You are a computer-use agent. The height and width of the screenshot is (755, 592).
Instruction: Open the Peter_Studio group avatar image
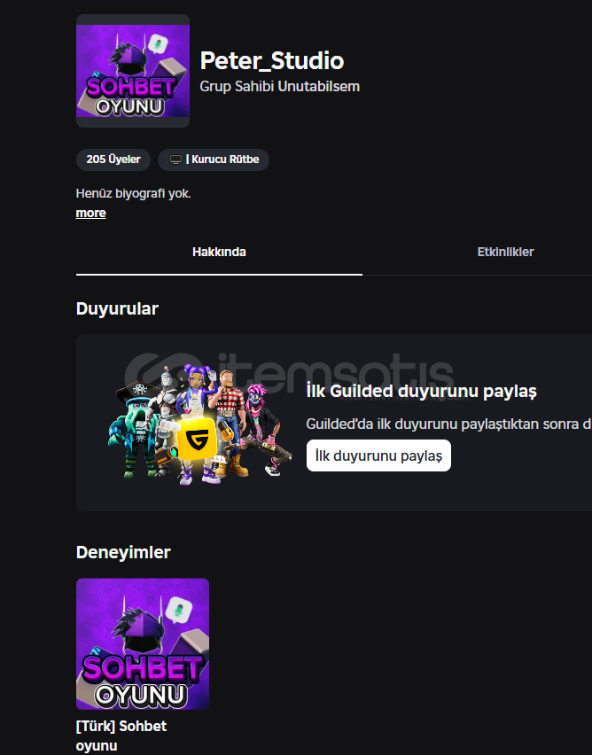point(132,71)
